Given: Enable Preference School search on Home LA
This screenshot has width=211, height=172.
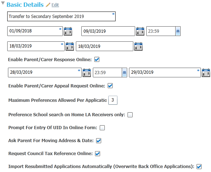Looking at the screenshot, I should coord(130,115).
